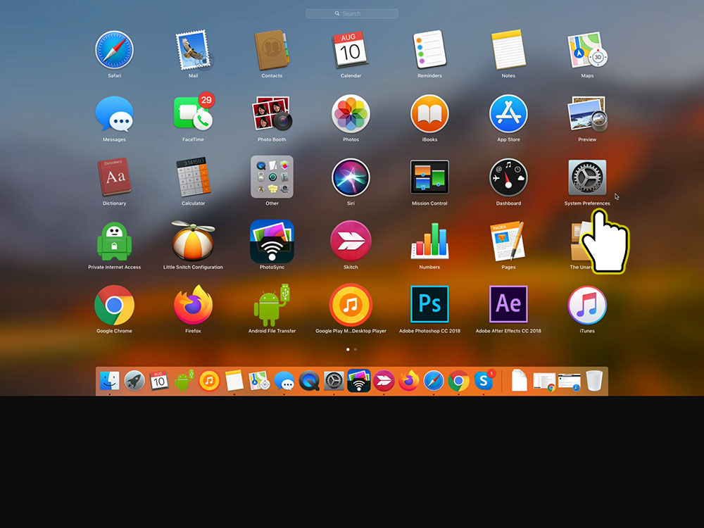Launch the Pages app
This screenshot has width=704, height=528.
tap(508, 241)
